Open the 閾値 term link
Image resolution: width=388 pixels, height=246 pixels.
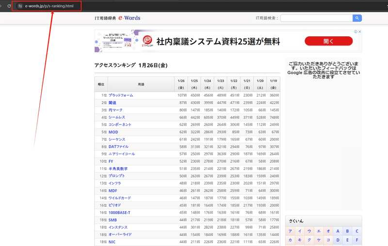click(x=113, y=103)
